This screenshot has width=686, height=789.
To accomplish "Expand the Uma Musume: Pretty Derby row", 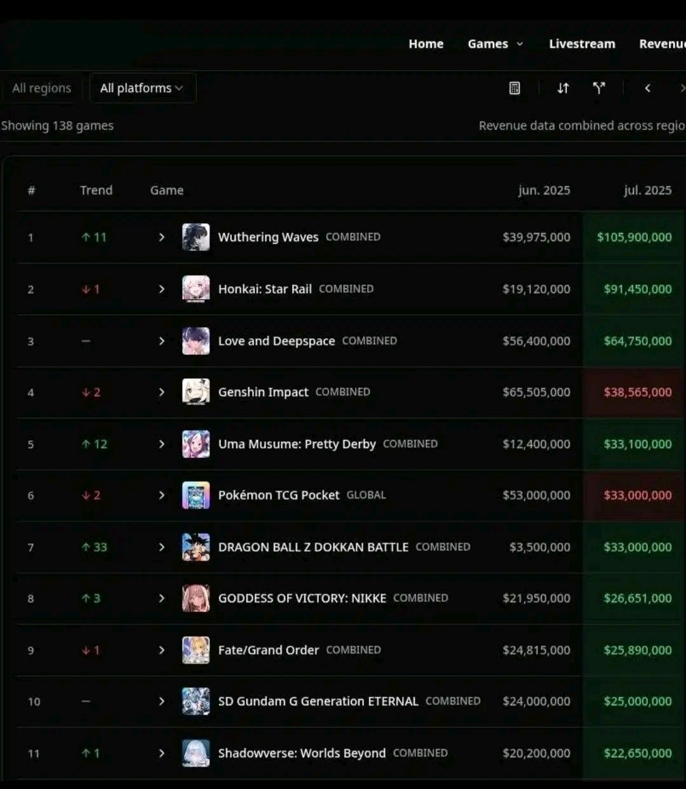I will (x=161, y=444).
